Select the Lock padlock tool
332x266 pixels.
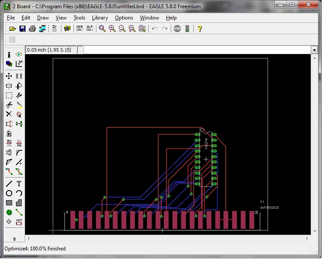coord(9,133)
